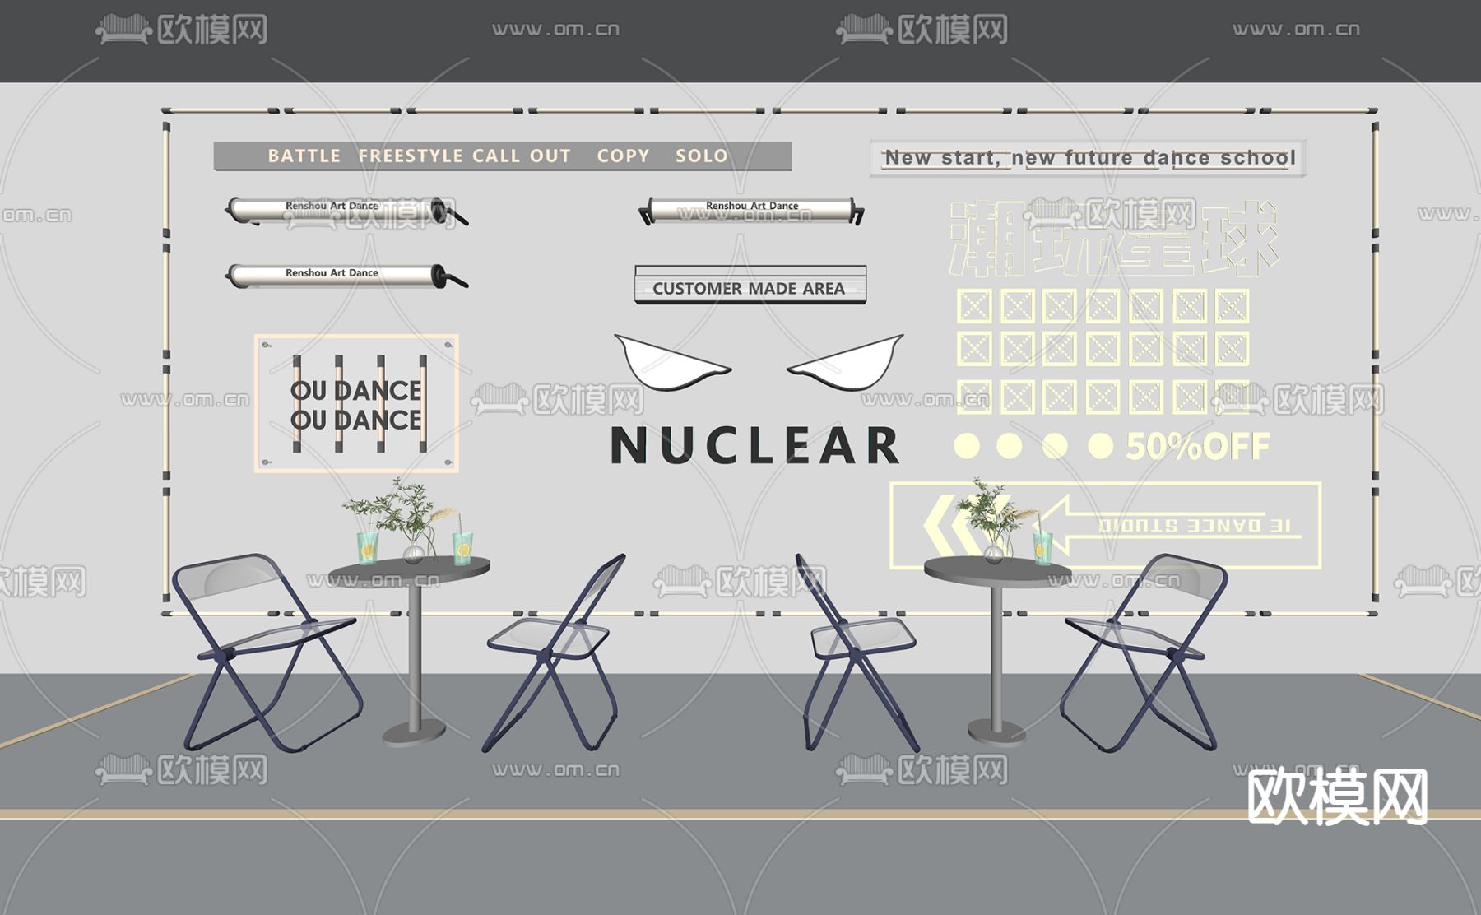Click the CUSTOMER MADE AREA sign

pyautogui.click(x=750, y=285)
